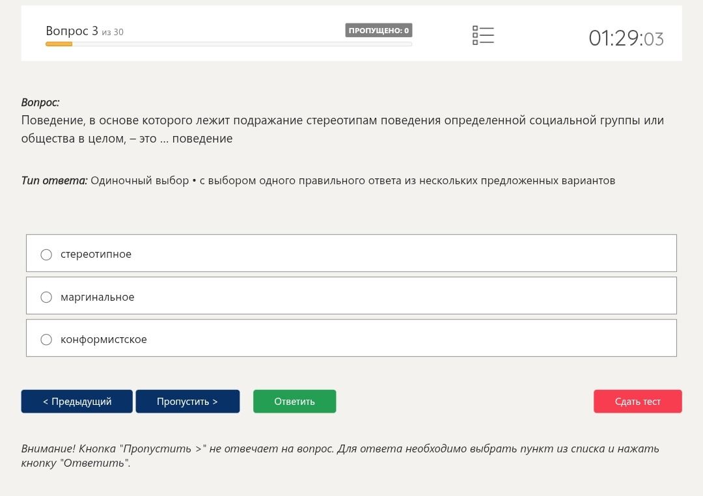Skip question with 'Пропустить >' button
This screenshot has height=496, width=703.
187,402
